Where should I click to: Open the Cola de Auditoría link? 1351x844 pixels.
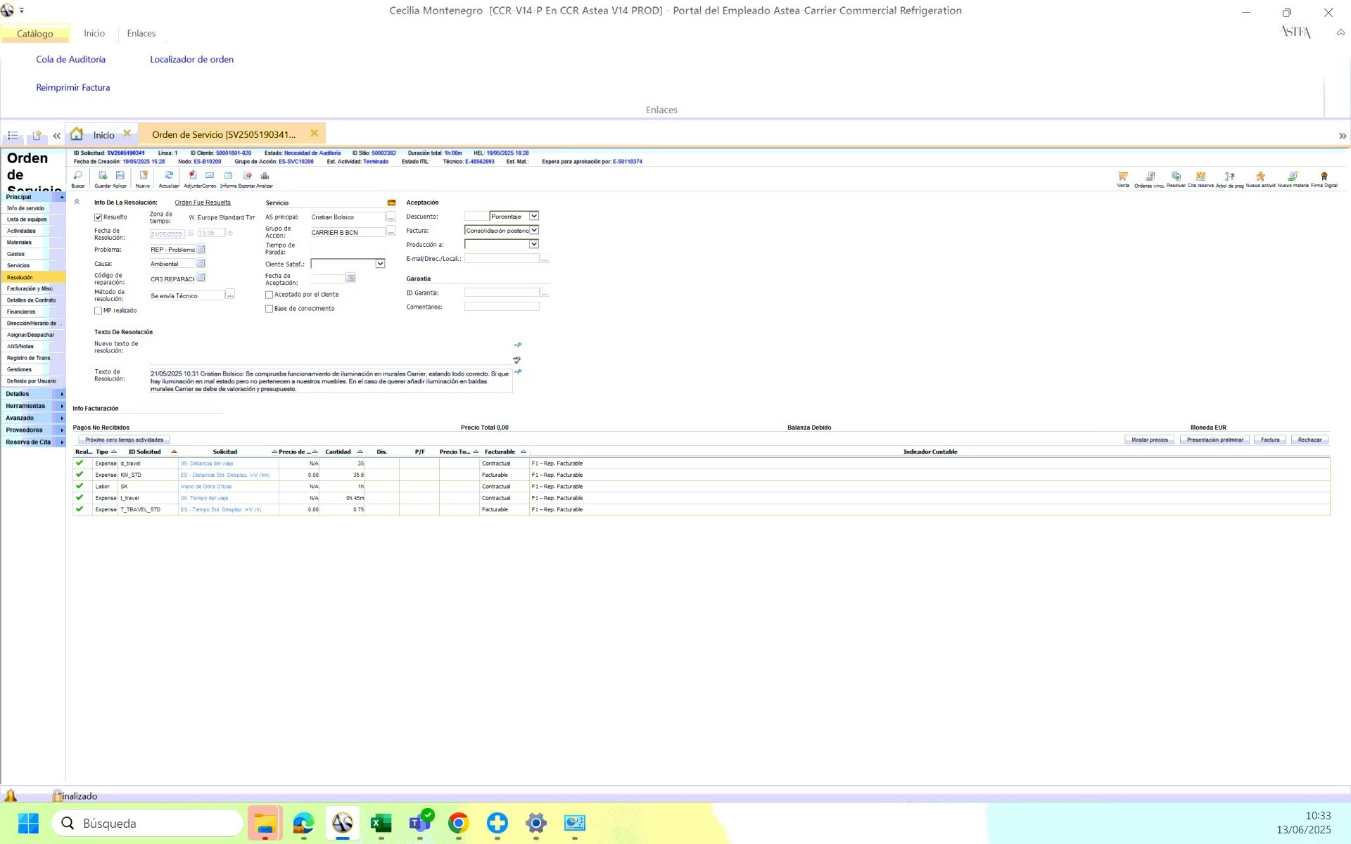point(71,59)
